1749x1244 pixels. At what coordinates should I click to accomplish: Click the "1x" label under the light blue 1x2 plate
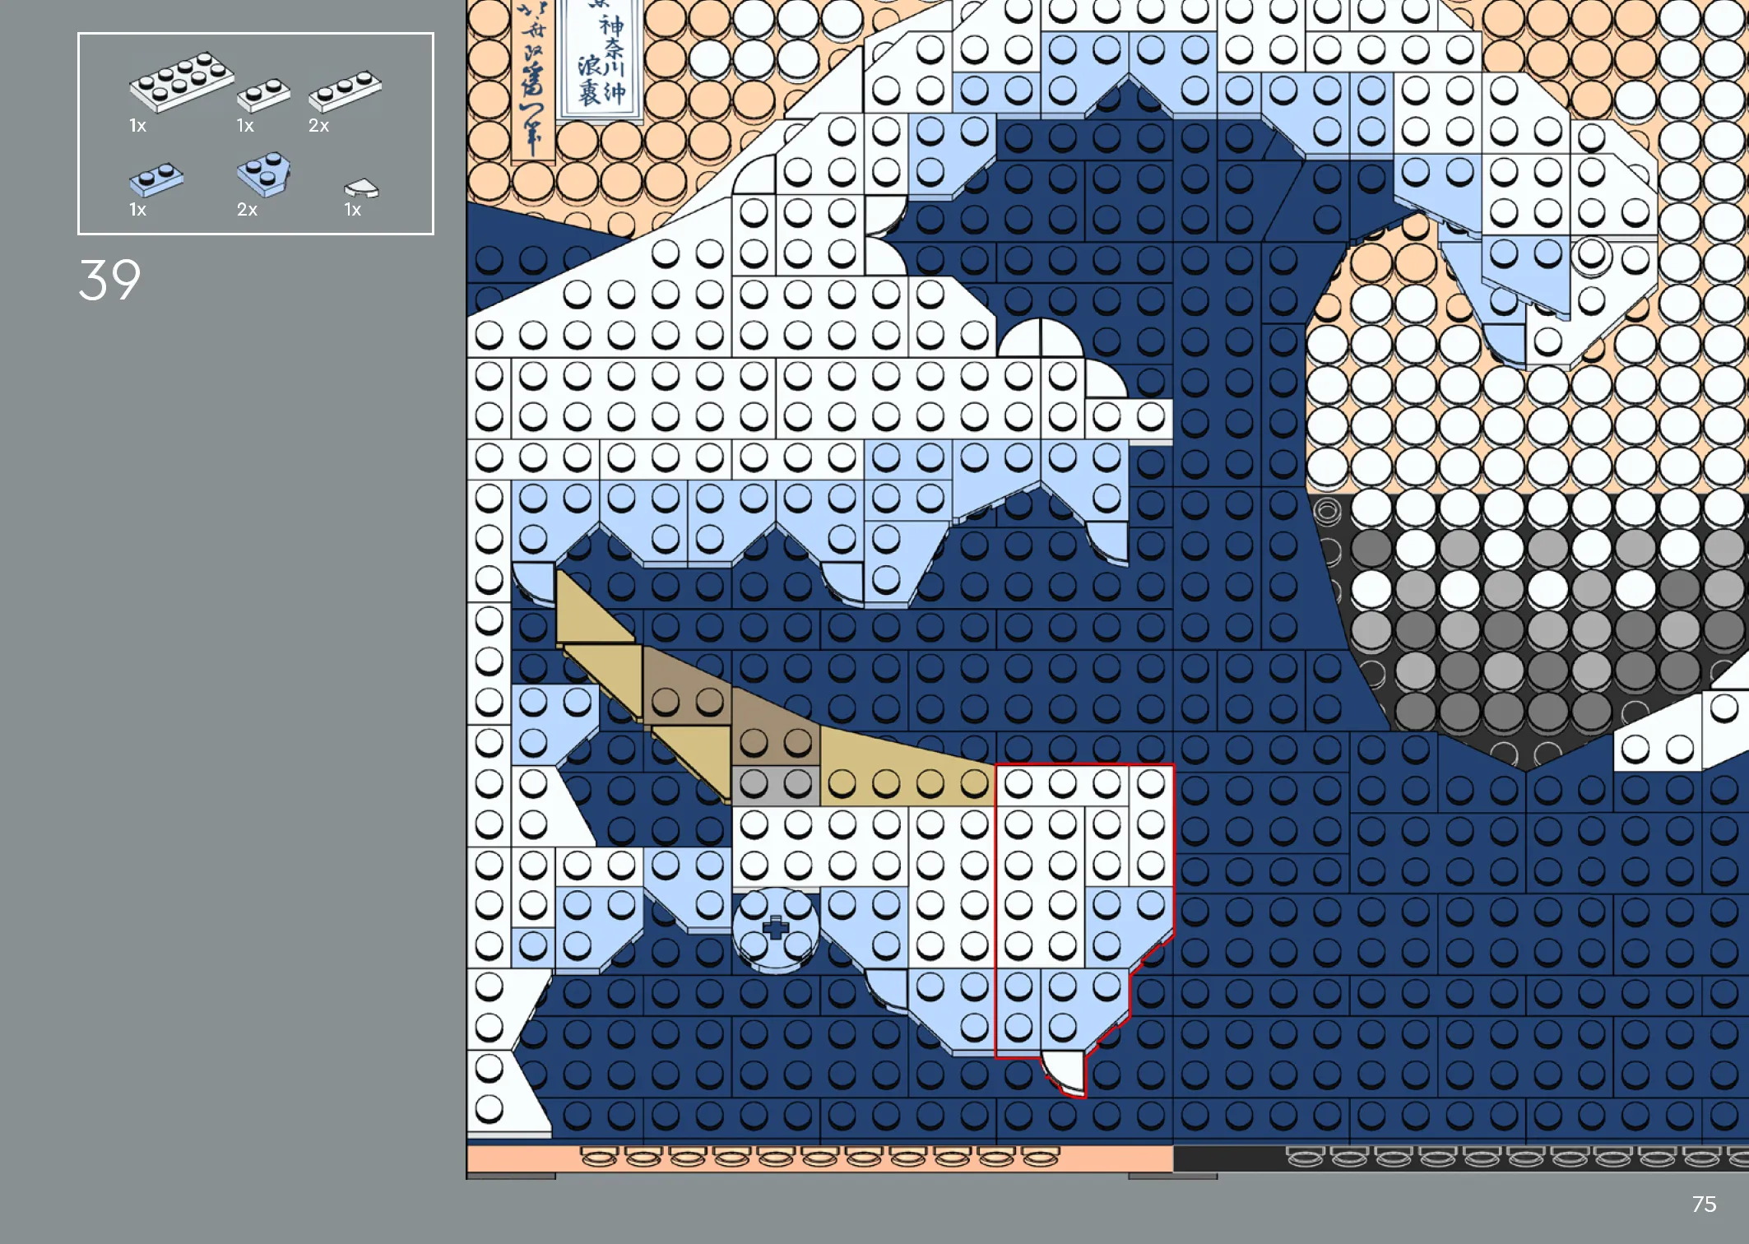click(137, 210)
